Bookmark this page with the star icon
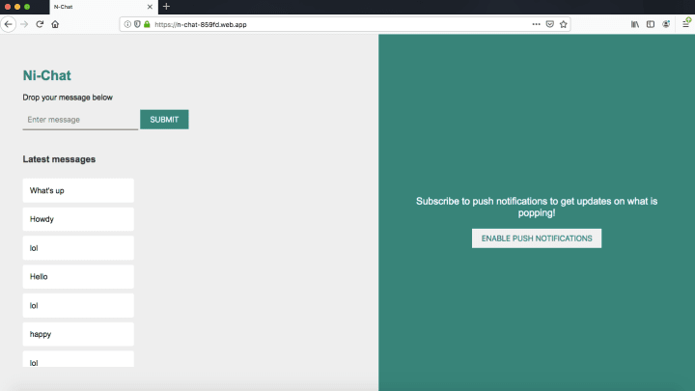 point(564,24)
